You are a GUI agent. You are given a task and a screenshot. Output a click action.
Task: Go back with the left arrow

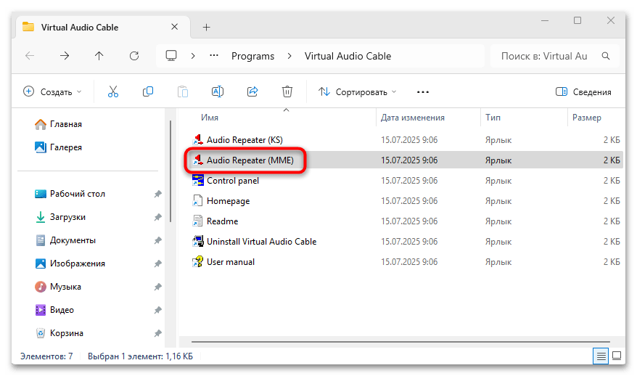[x=30, y=56]
